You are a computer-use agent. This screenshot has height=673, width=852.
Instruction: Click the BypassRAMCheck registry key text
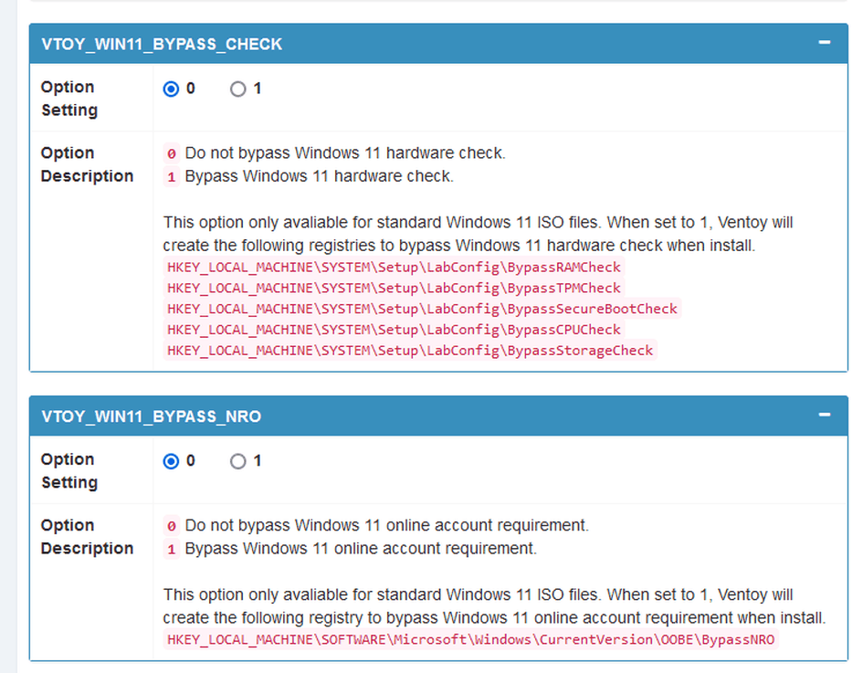[394, 268]
